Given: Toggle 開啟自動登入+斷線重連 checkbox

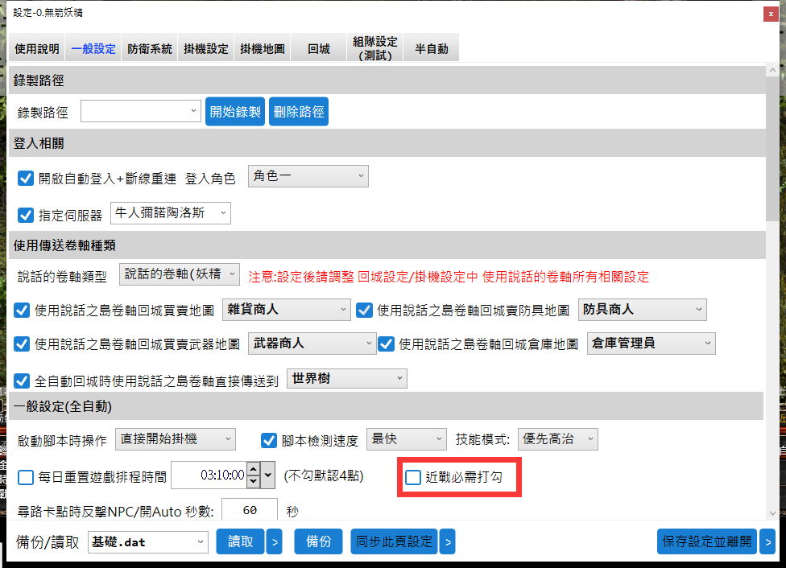Looking at the screenshot, I should tap(26, 179).
